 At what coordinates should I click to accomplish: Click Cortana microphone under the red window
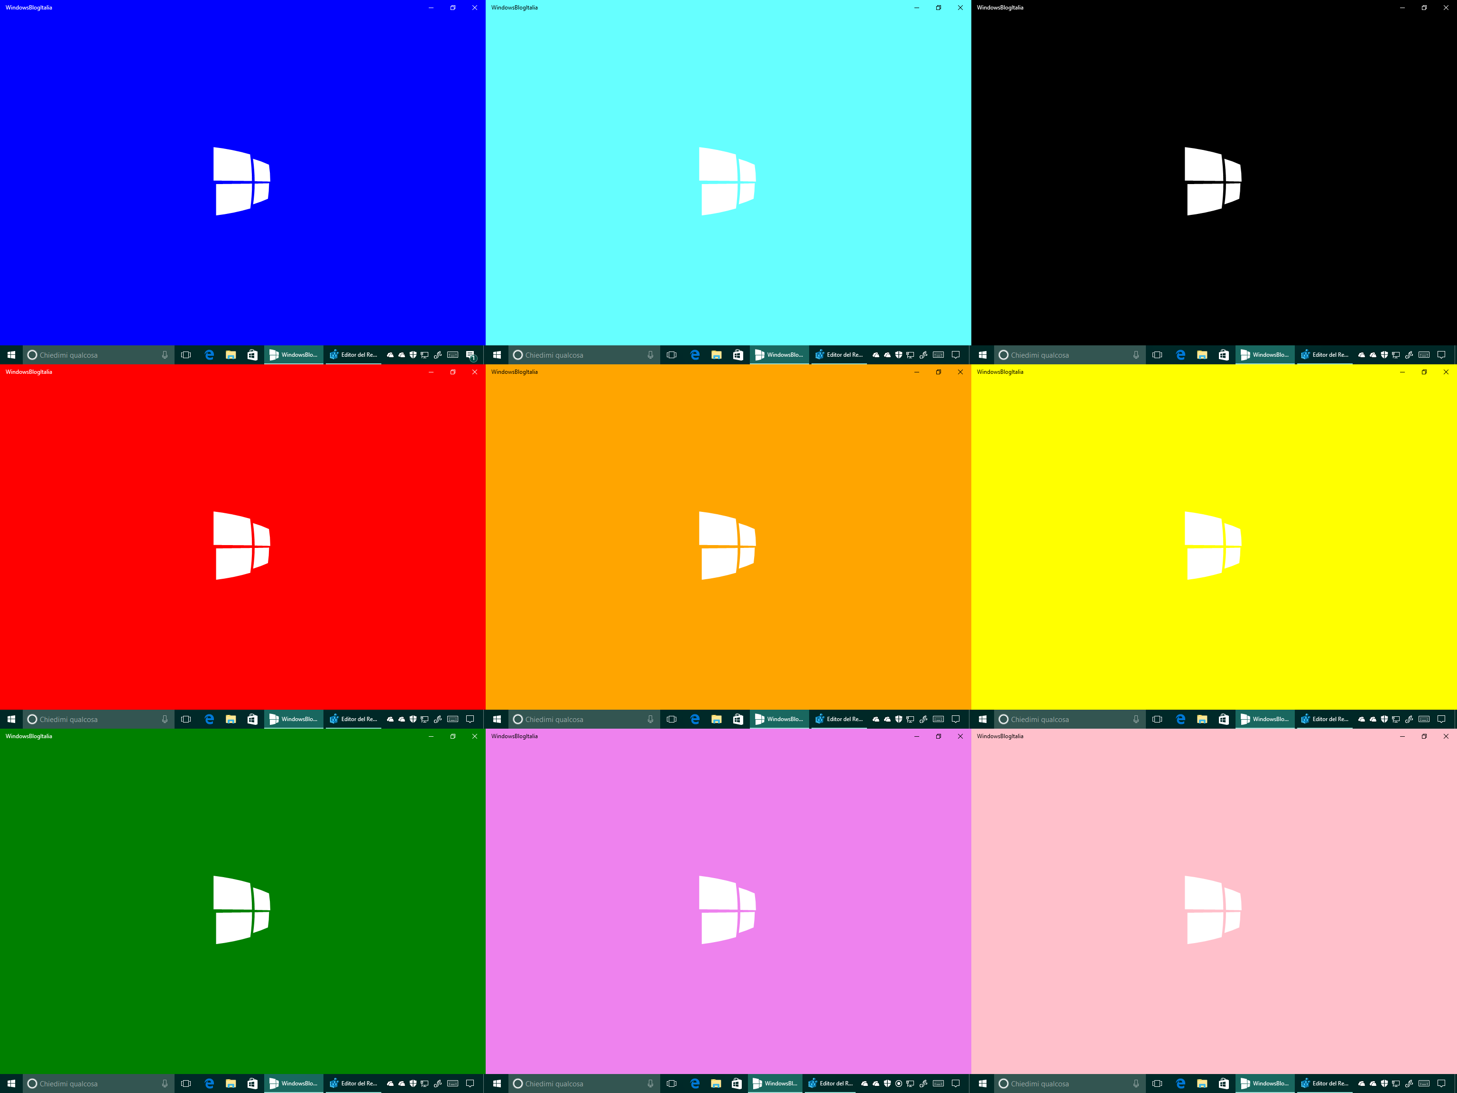[165, 720]
